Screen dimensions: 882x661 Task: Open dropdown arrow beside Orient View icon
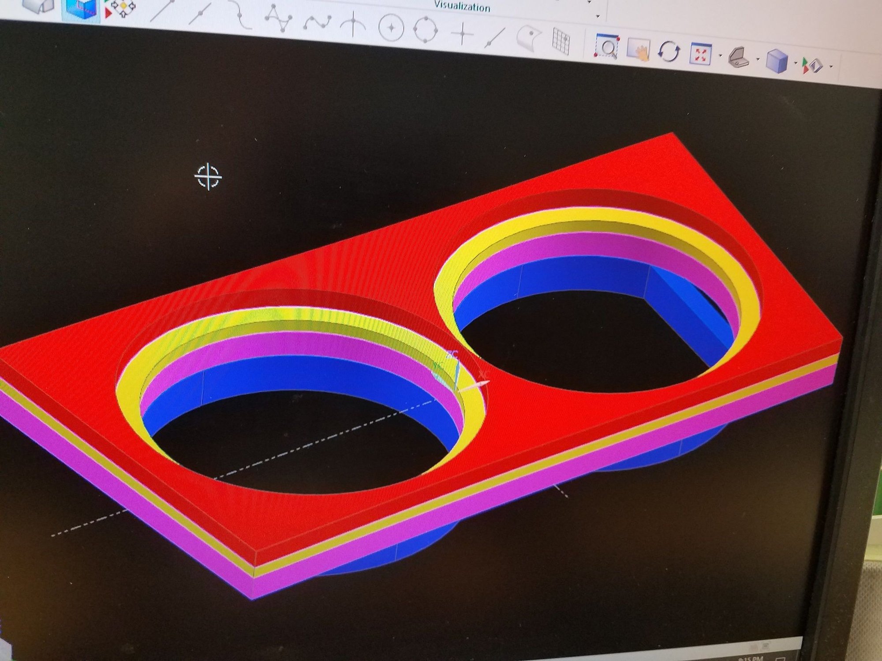pyautogui.click(x=758, y=59)
